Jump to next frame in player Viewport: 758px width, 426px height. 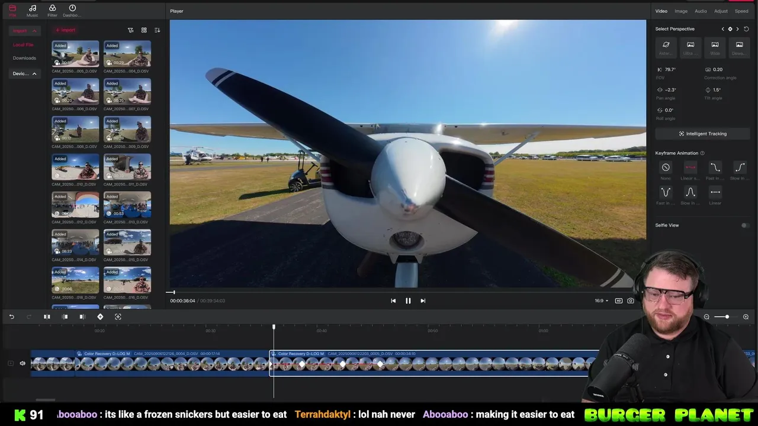click(423, 301)
